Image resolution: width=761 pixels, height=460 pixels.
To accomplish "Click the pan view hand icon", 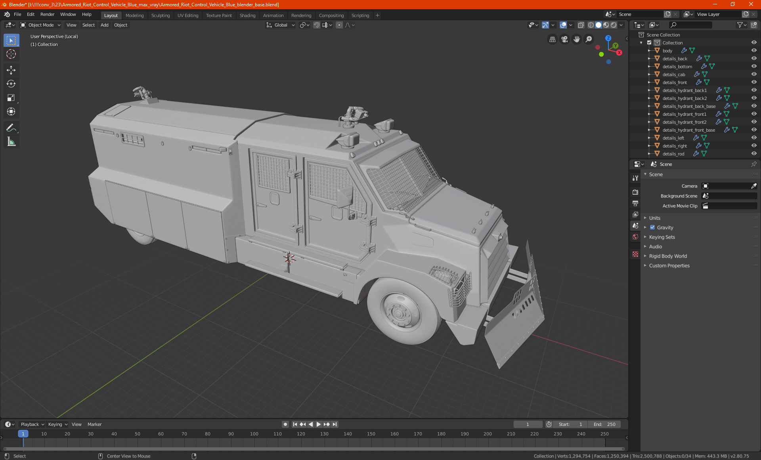I will click(x=577, y=39).
